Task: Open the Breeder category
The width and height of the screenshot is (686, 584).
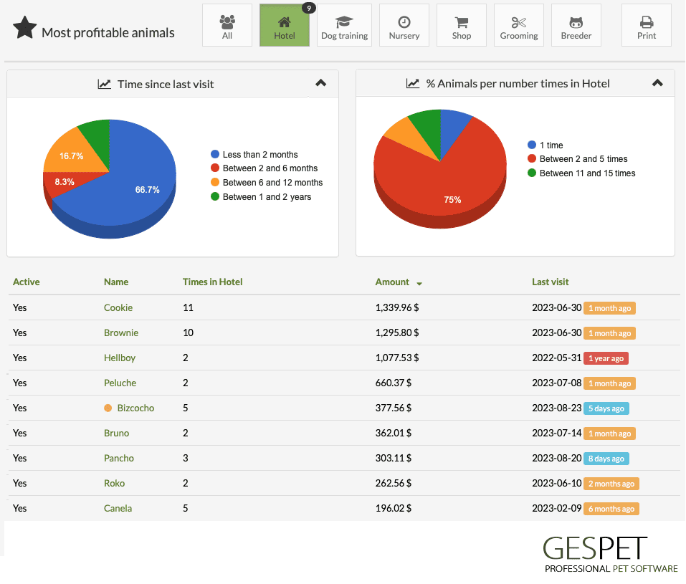Action: (x=576, y=25)
